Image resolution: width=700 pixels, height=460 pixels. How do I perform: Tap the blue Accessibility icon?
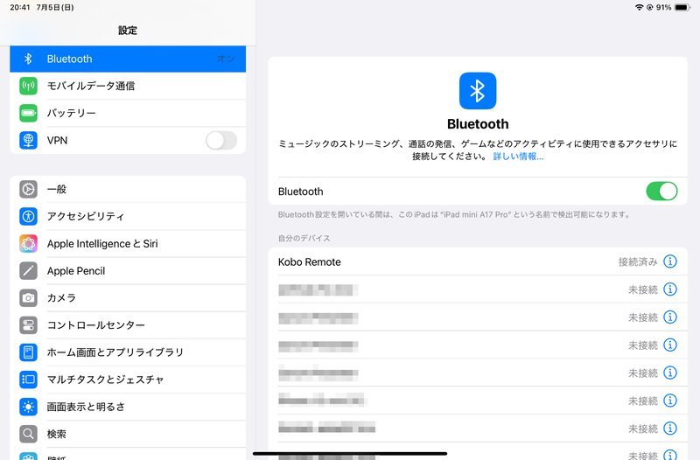(x=28, y=216)
